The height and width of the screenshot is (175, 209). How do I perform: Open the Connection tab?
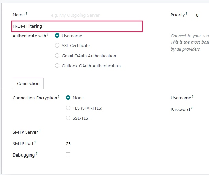pos(28,83)
